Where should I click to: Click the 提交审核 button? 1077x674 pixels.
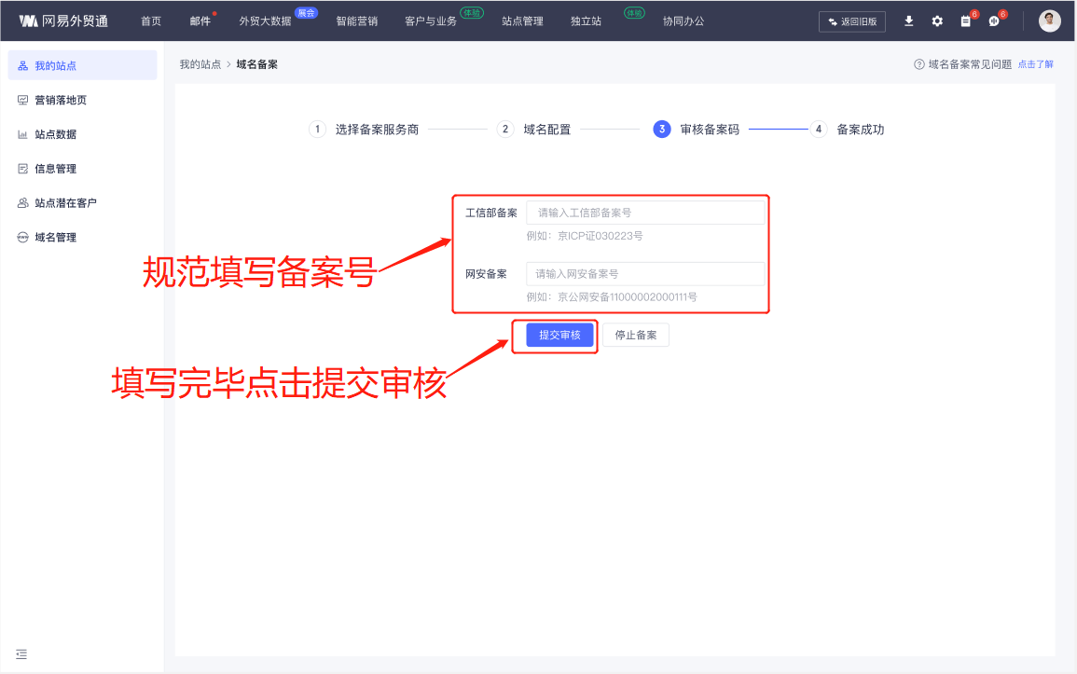click(x=559, y=335)
